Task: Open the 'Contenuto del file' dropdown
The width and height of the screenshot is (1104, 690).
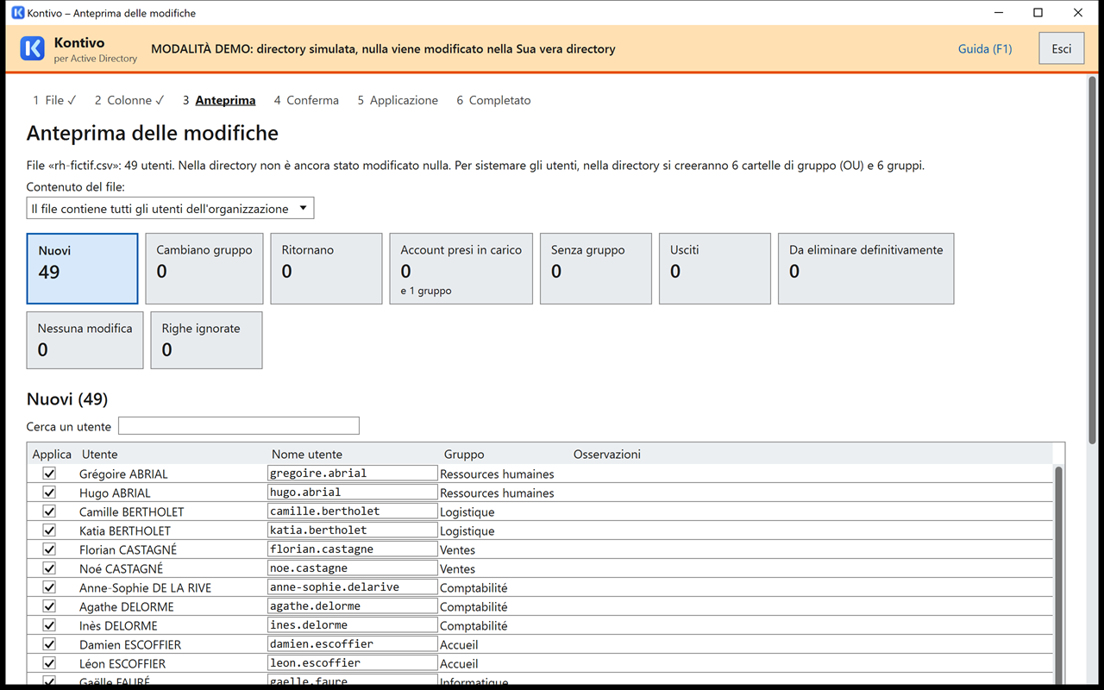Action: [x=170, y=209]
